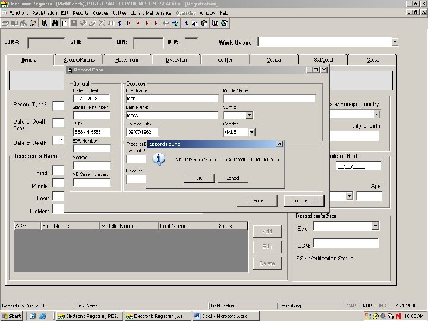Click the floppy disk Save toolbar icon

click(x=74, y=23)
